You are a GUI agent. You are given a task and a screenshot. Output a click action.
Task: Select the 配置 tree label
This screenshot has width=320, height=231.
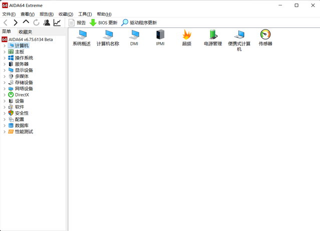(20, 119)
